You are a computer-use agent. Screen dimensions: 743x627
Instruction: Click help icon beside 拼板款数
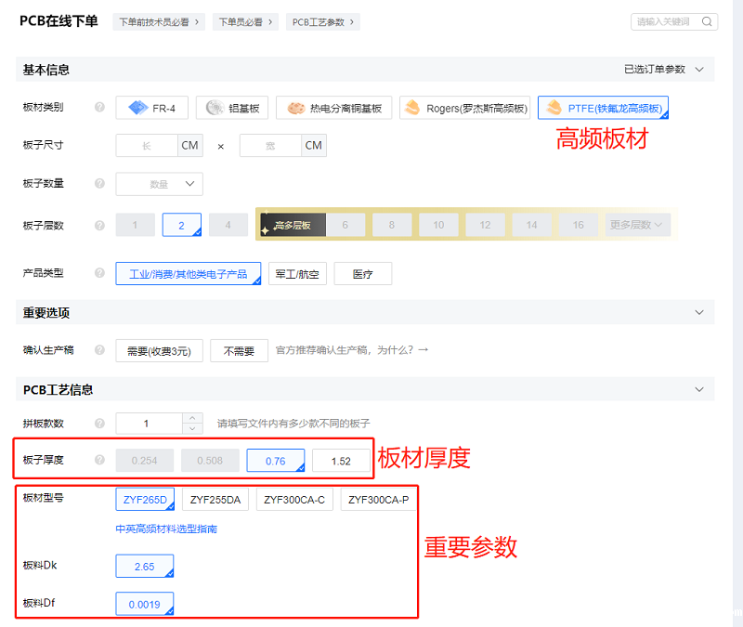coord(99,424)
